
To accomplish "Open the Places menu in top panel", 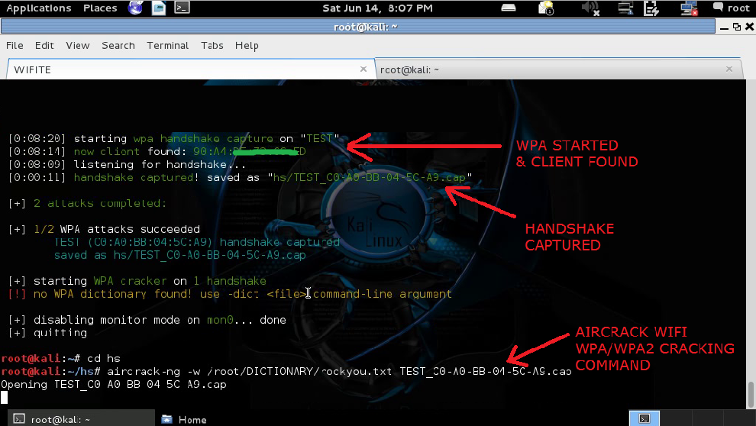I will pyautogui.click(x=100, y=8).
